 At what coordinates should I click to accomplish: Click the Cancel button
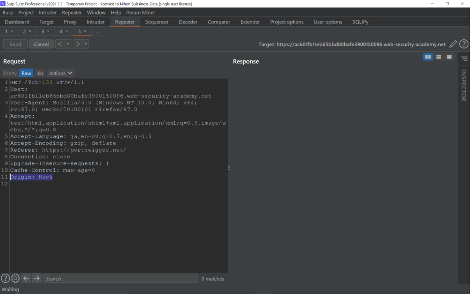pos(41,44)
